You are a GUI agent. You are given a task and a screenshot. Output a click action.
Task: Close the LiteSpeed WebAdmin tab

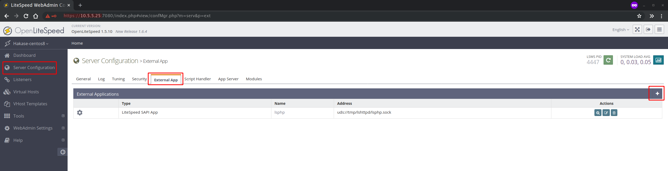click(69, 5)
